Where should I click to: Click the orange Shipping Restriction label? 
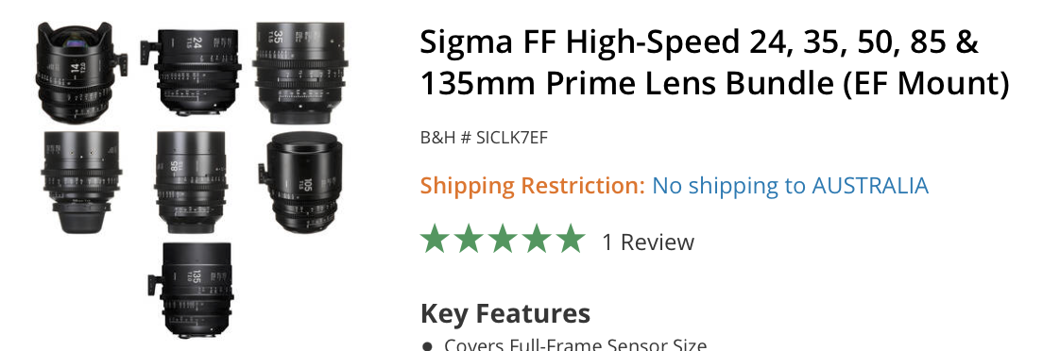[x=533, y=186]
